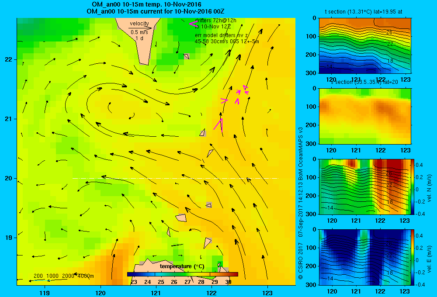The height and width of the screenshot is (297, 437).
Task: Click longitude tick label 119 on main map
Action: coord(45,293)
